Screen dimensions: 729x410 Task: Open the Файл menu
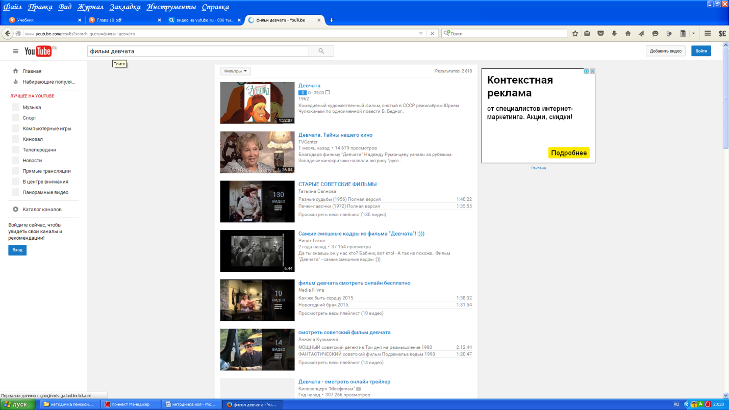click(13, 7)
